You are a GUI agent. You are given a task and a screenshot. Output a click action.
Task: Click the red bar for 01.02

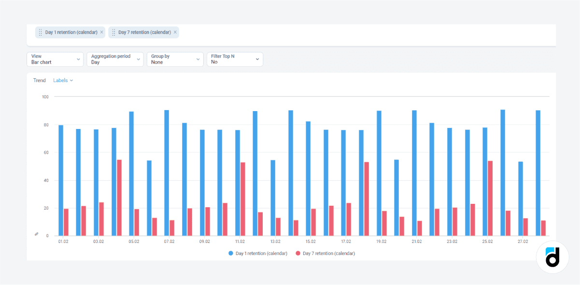(66, 222)
